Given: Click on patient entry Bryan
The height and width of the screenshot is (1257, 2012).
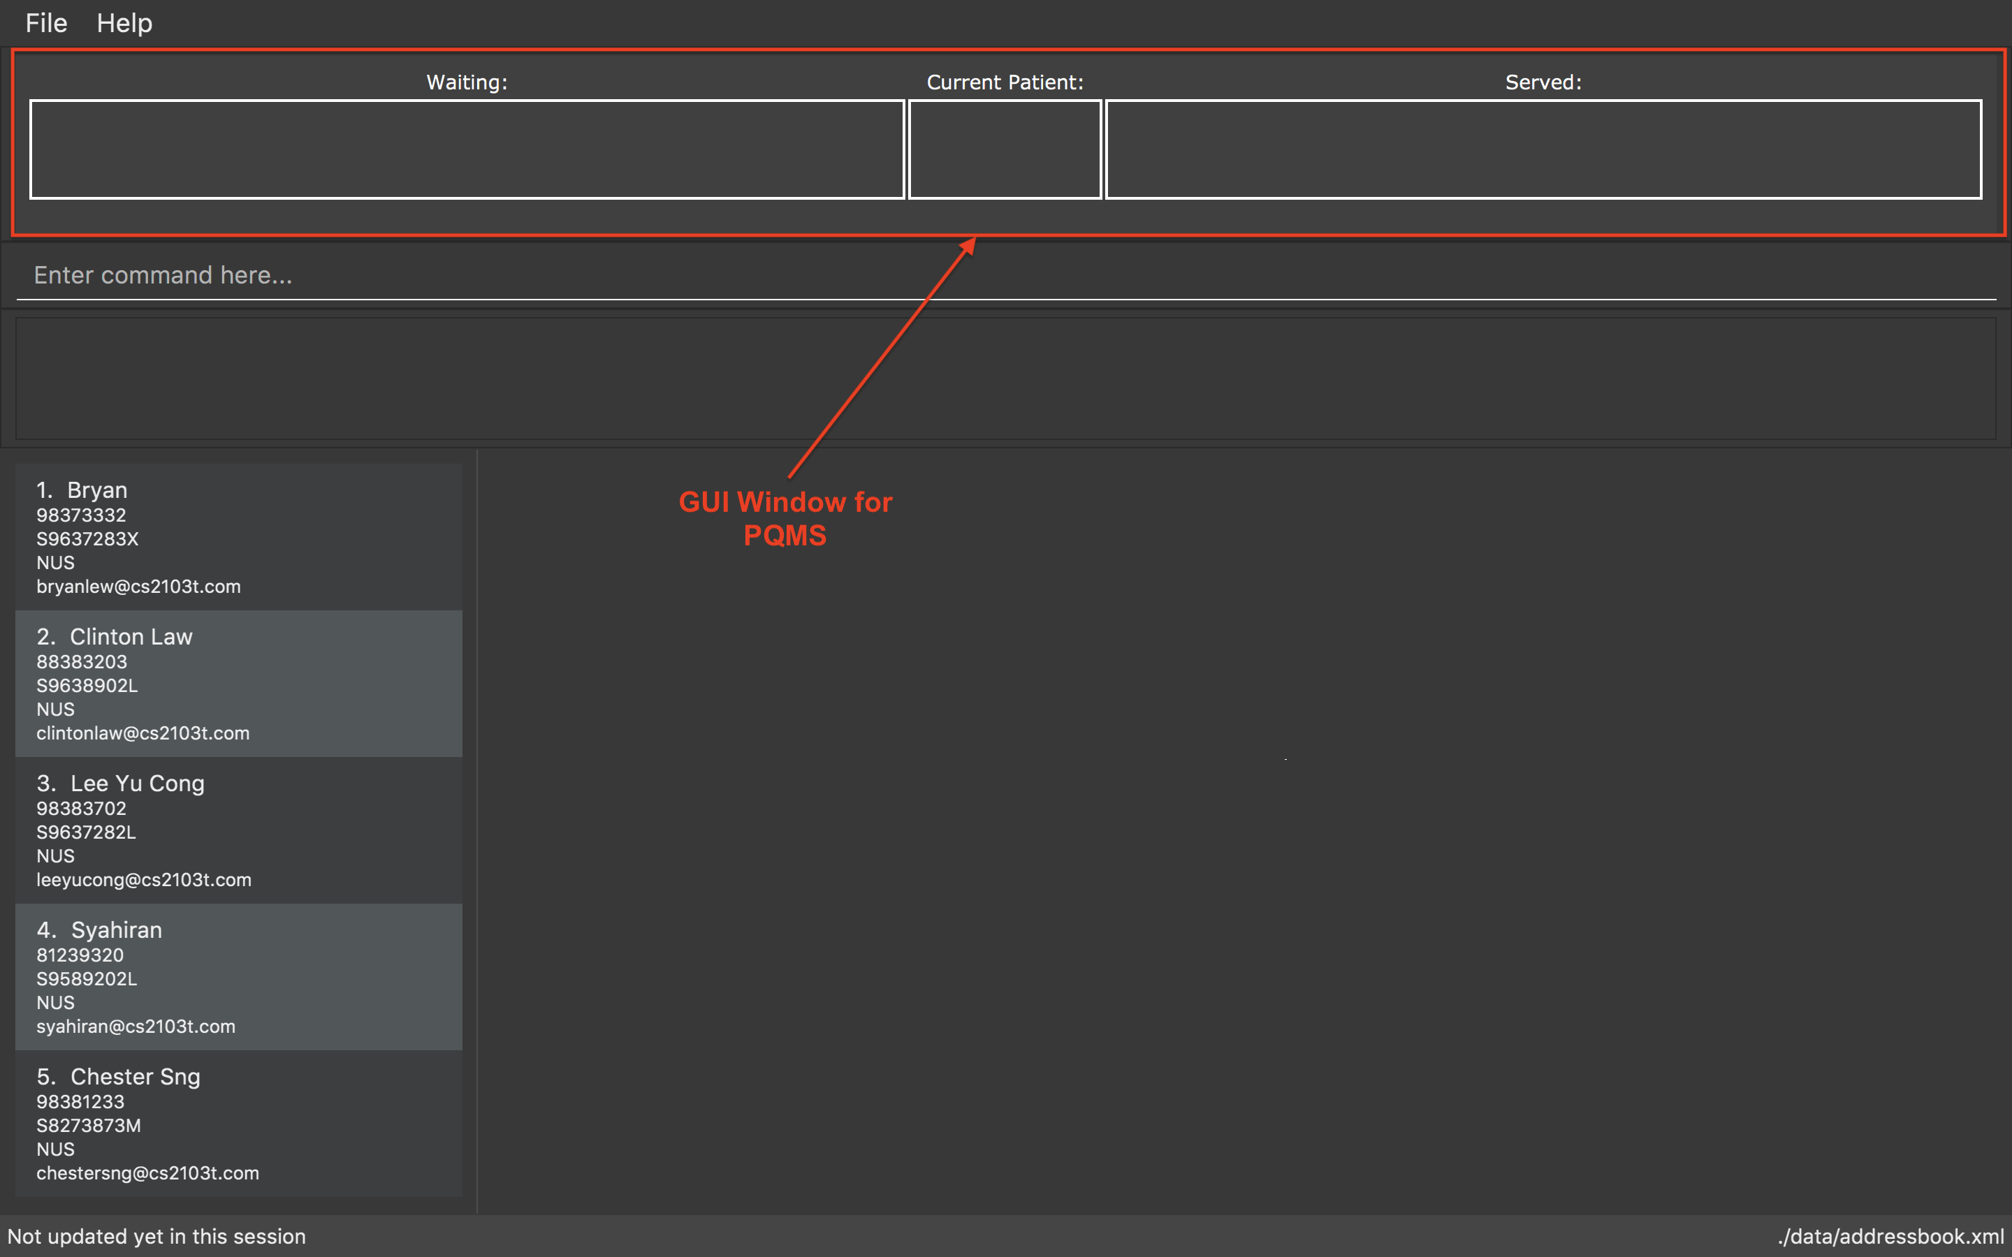Looking at the screenshot, I should (239, 536).
